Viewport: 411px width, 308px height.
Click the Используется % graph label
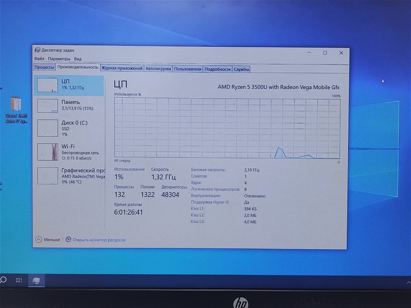[128, 94]
